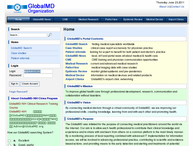Click the Home heading in the left sidebar
The width and height of the screenshot is (194, 146).
click(x=15, y=42)
